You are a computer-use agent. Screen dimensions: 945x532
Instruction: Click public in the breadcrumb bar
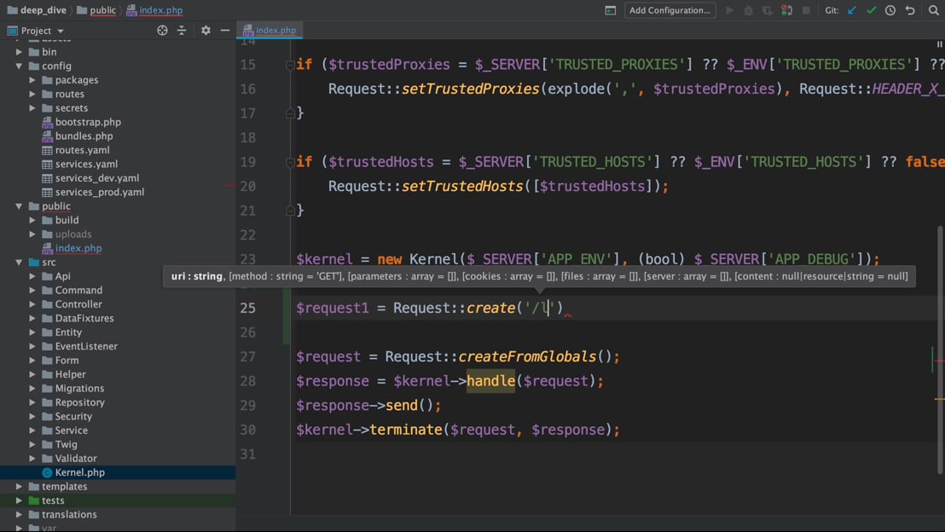pos(102,10)
